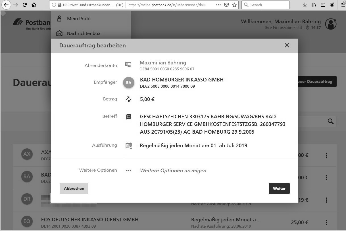Click the Postbank logo
This screenshot has height=231, width=346.
point(32,24)
